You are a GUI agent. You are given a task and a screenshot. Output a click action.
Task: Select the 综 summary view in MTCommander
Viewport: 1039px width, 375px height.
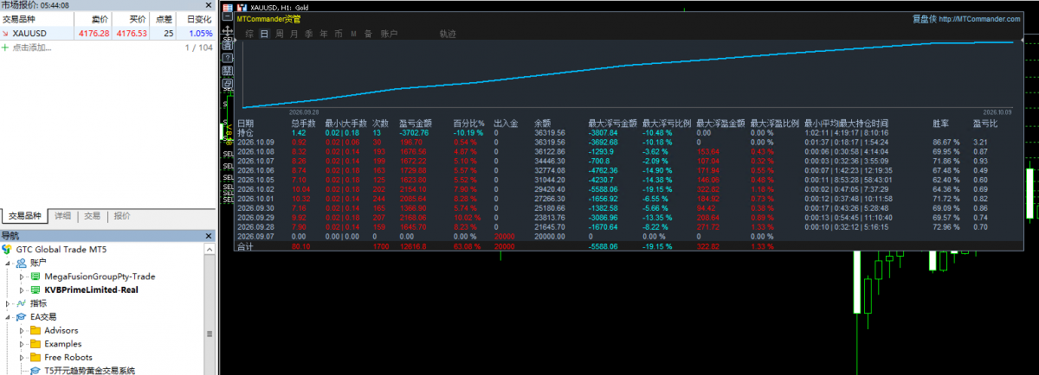pyautogui.click(x=249, y=34)
